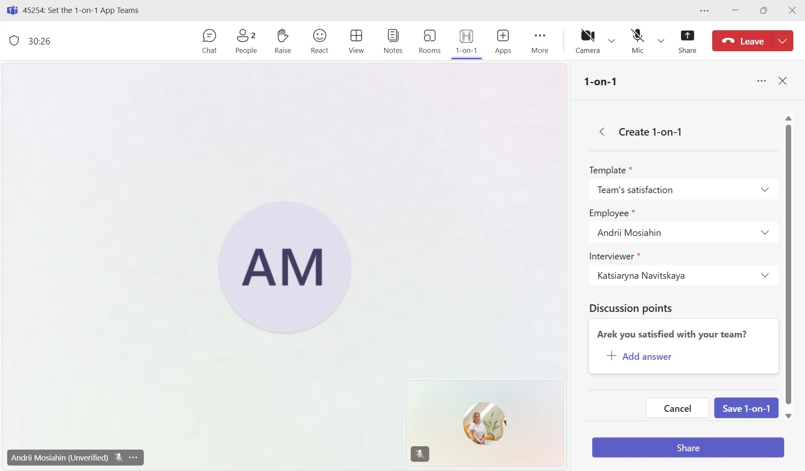Change the meeting View layout
The image size is (805, 471).
[356, 41]
